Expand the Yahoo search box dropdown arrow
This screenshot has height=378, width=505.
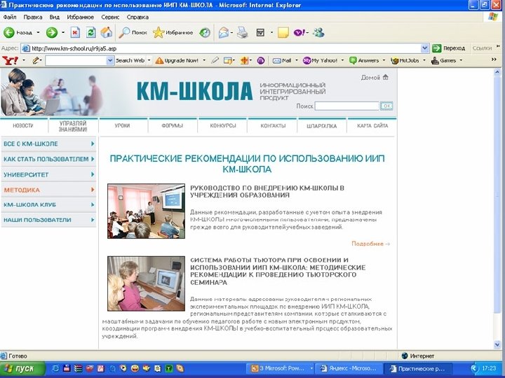coord(110,60)
